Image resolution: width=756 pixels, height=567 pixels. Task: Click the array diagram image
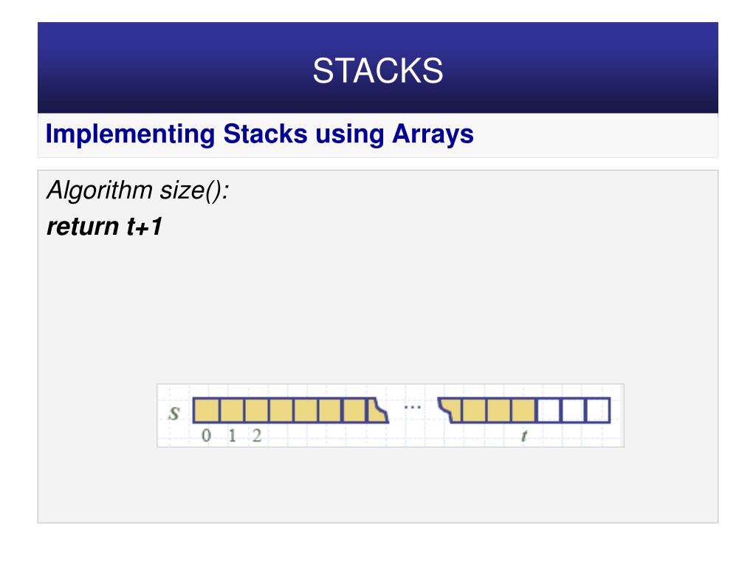[391, 416]
